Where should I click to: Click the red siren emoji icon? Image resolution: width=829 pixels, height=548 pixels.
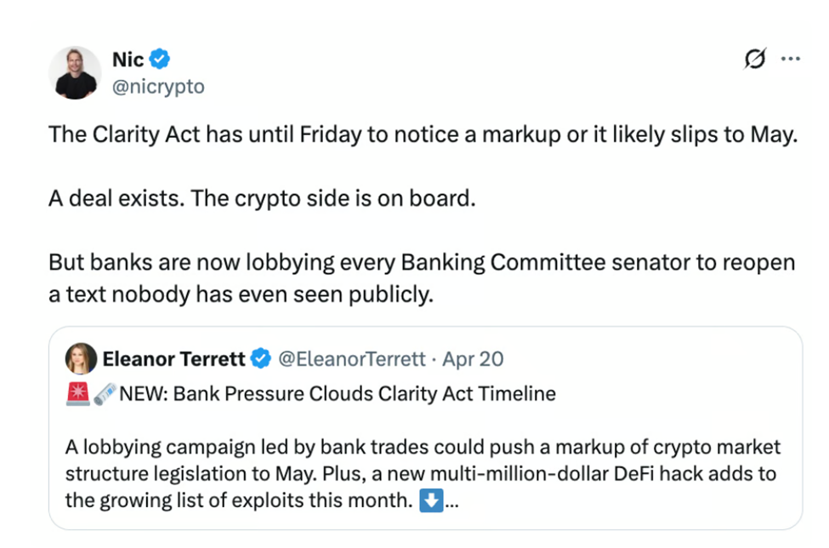coord(77,394)
